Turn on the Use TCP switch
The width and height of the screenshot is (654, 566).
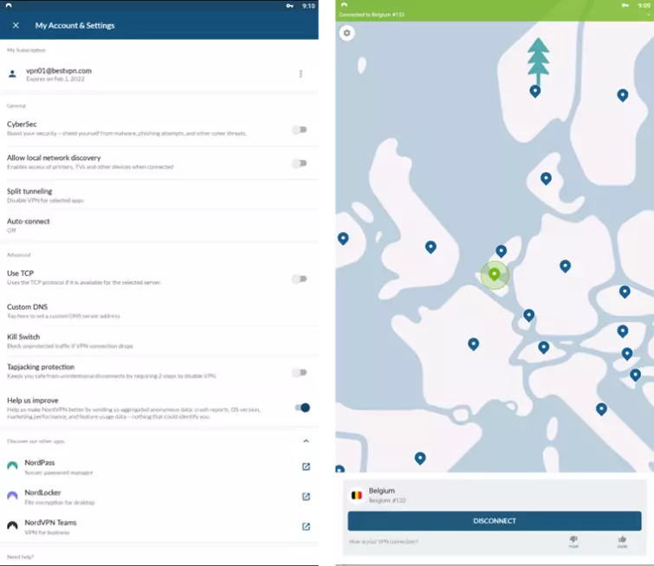coord(300,279)
